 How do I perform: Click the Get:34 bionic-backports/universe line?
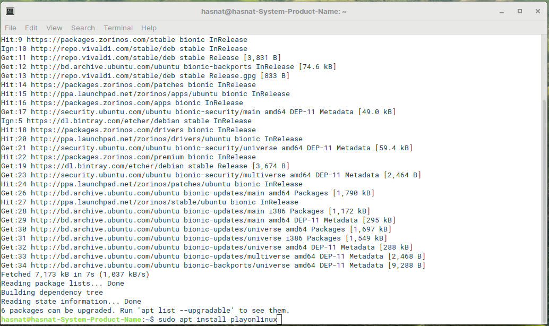coord(213,265)
